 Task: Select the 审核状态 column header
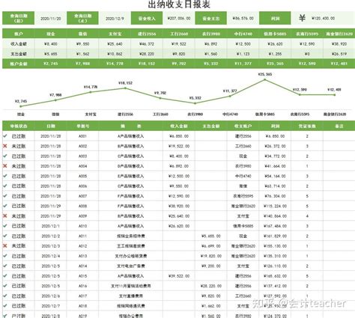click(19, 126)
